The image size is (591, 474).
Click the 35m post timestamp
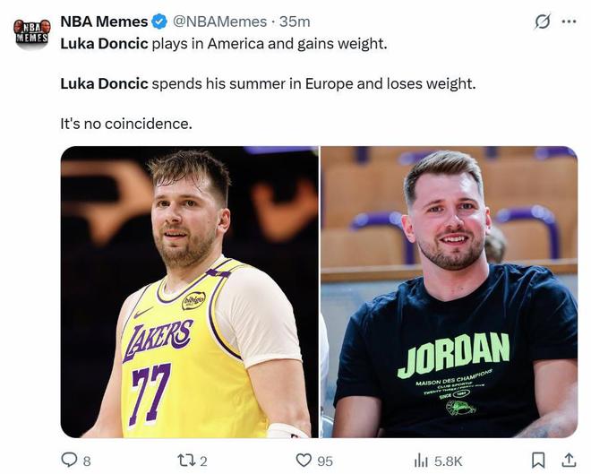(295, 22)
